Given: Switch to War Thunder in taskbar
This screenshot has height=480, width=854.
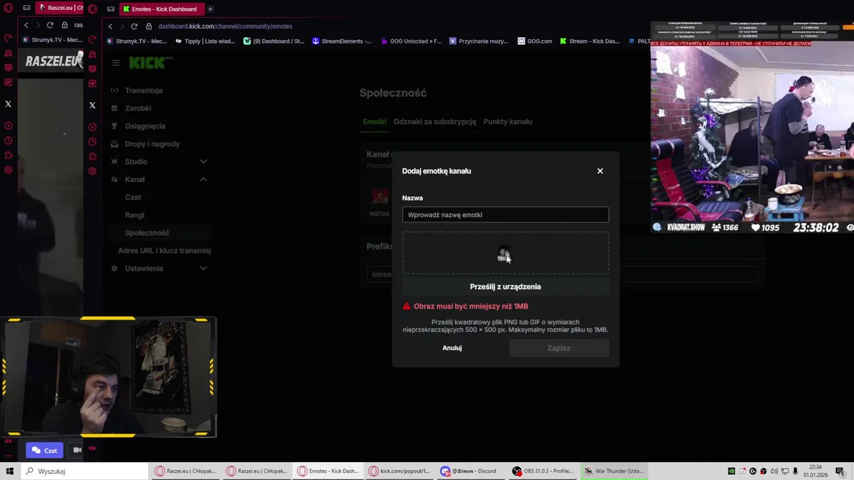Looking at the screenshot, I should [614, 471].
